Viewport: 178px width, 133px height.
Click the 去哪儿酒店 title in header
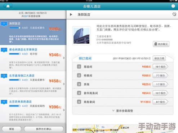(x=92, y=6)
